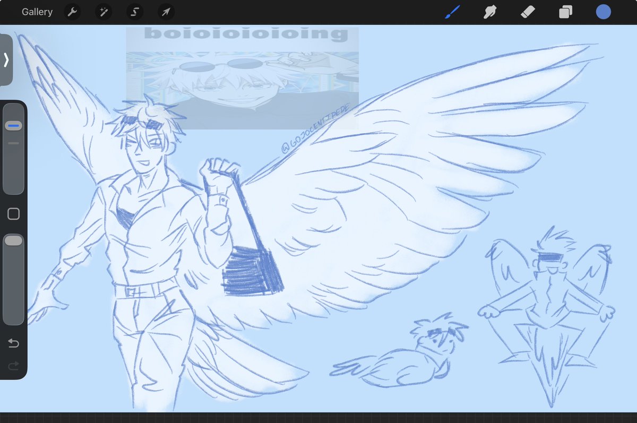Undo the last stroke
The width and height of the screenshot is (637, 423).
[13, 343]
